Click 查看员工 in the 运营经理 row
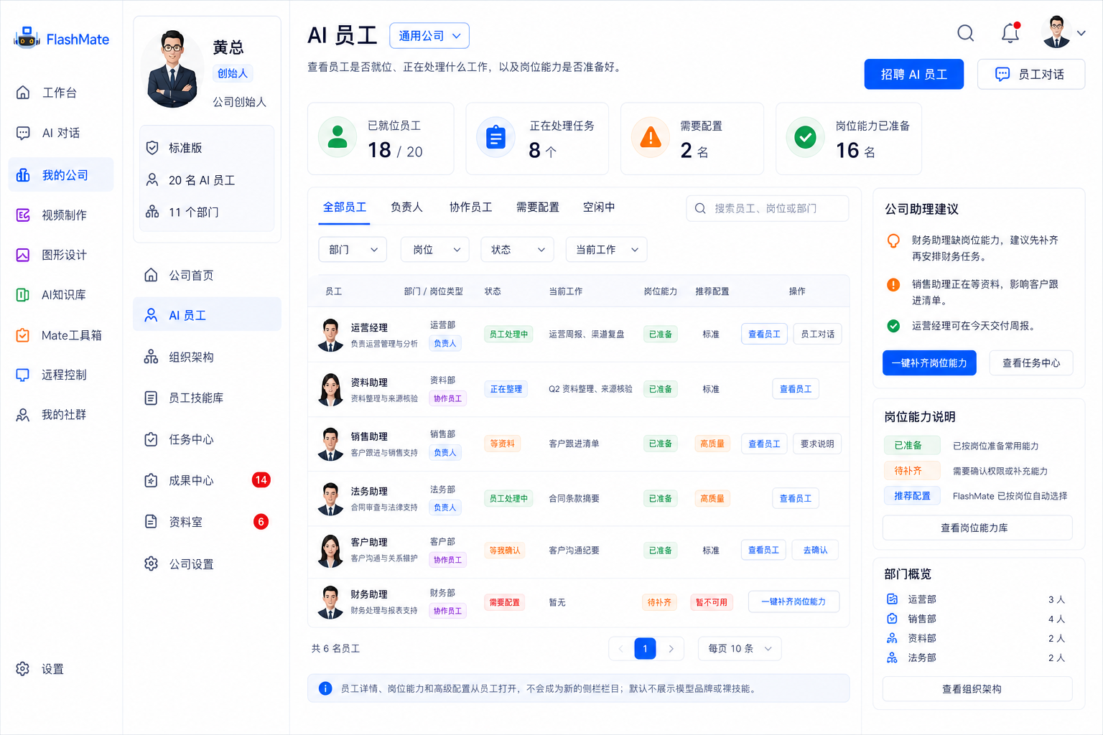The image size is (1103, 735). coord(764,334)
